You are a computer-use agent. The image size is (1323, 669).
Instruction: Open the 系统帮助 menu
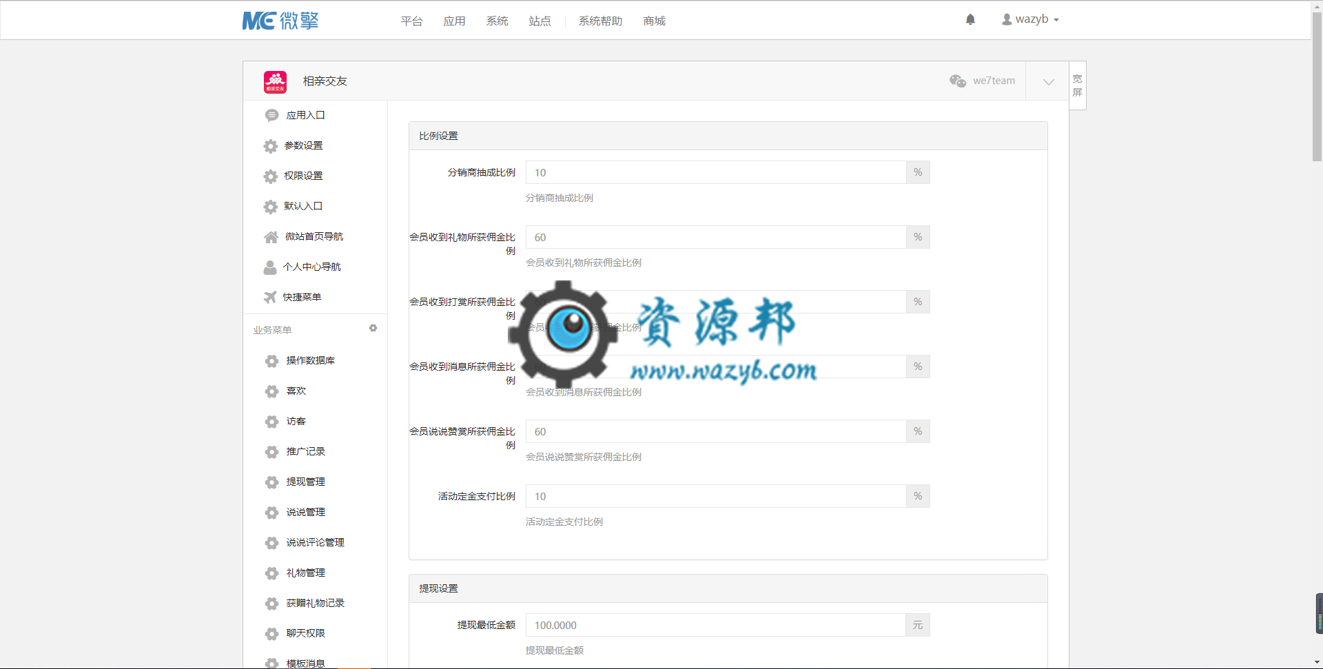pos(600,21)
